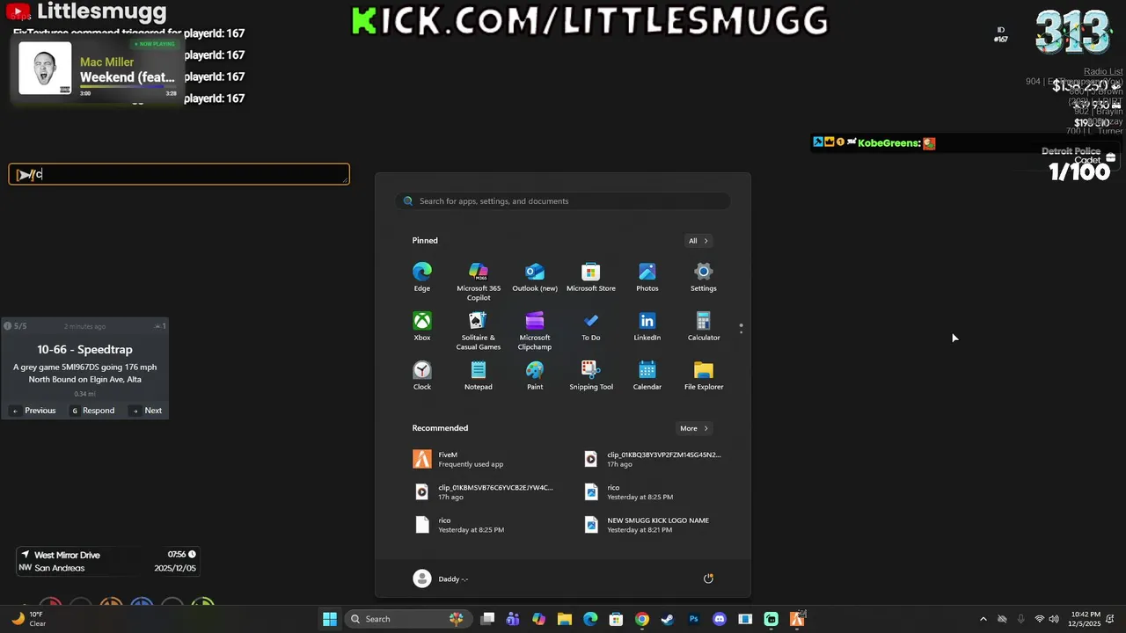Click the power button in Start menu
This screenshot has width=1126, height=633.
click(x=708, y=578)
